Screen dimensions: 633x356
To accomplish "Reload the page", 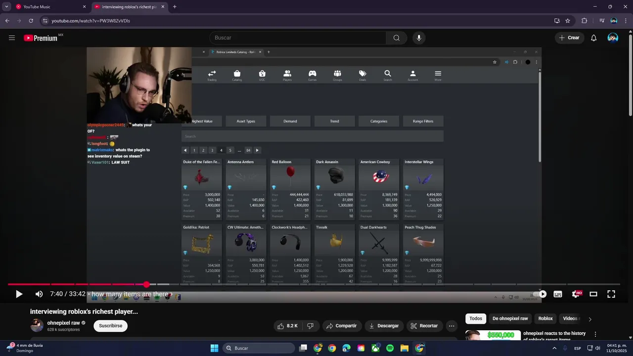I will click(x=31, y=21).
